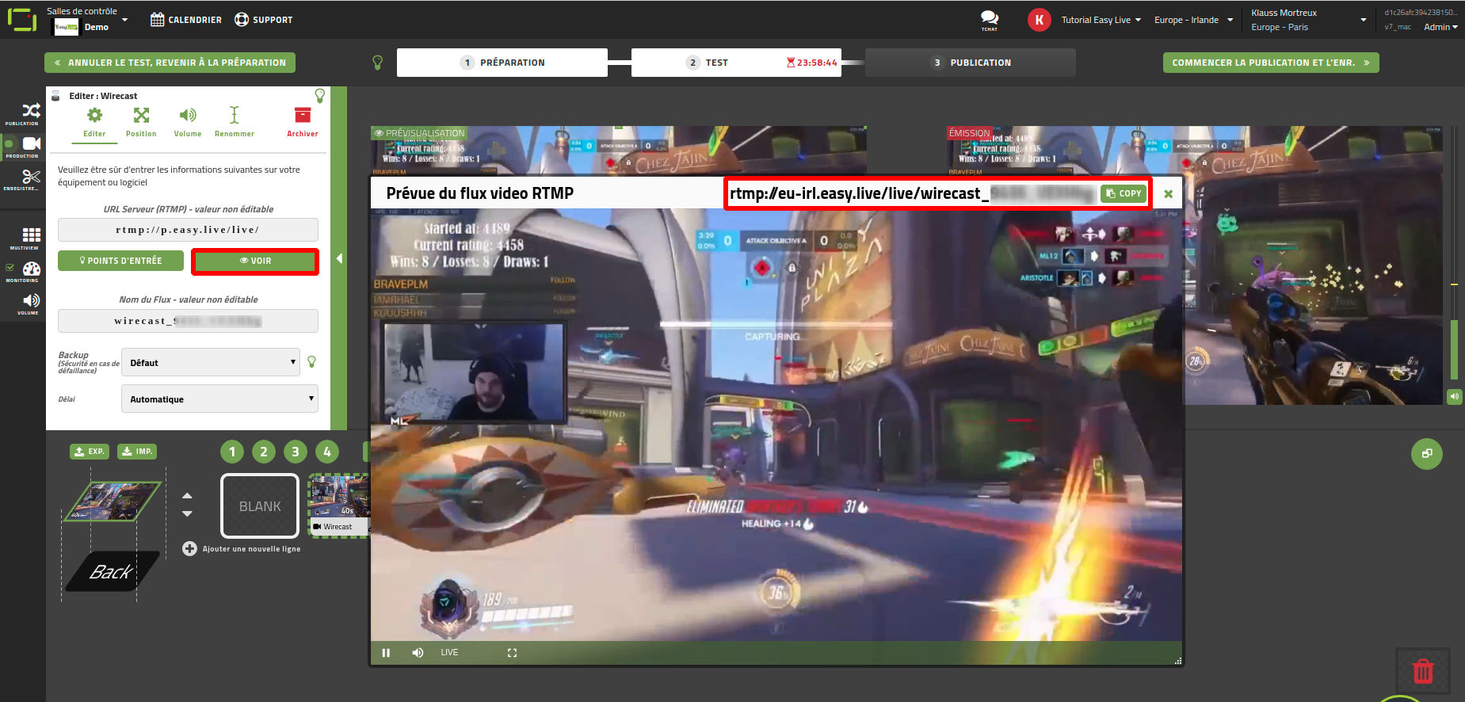Select the Wirecast source thumbnail
Screen dimensions: 1465x702
point(339,505)
